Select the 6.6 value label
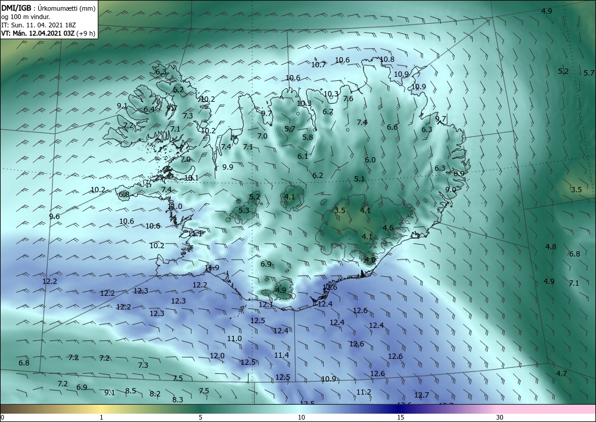Screen dimensions: 596x422 (x=392, y=127)
